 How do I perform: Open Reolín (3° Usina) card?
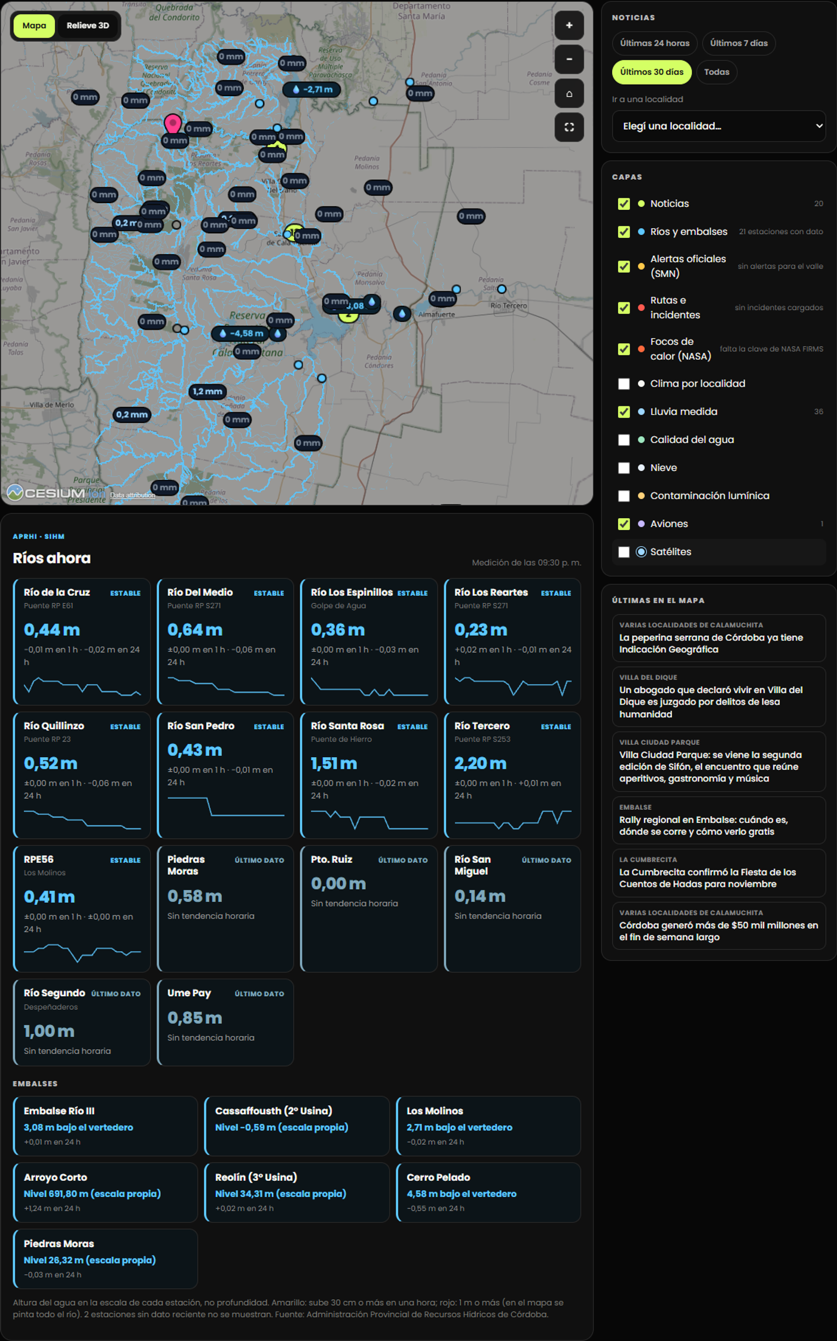(x=297, y=1192)
